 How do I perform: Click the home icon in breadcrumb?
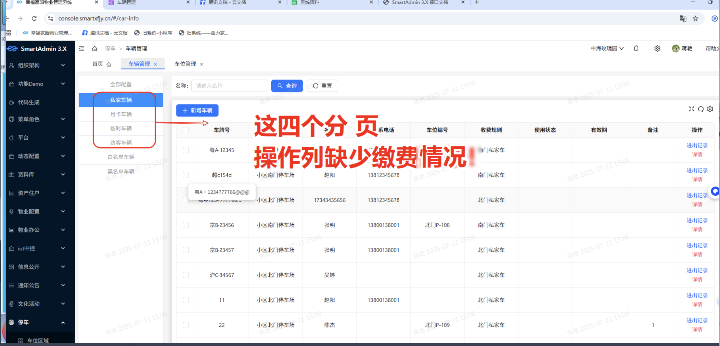(95, 48)
